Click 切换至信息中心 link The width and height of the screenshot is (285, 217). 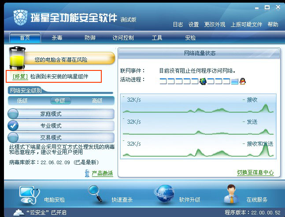tap(255, 173)
